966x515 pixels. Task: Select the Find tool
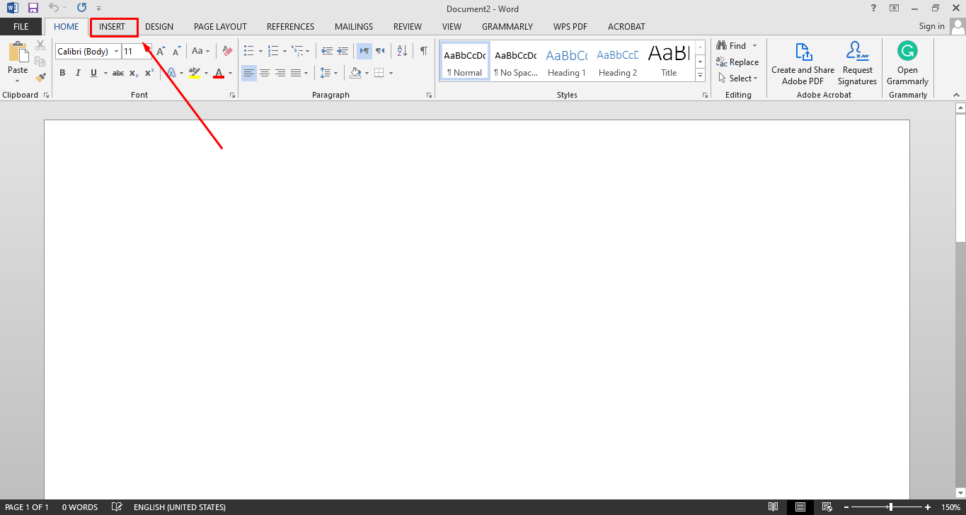pos(732,45)
